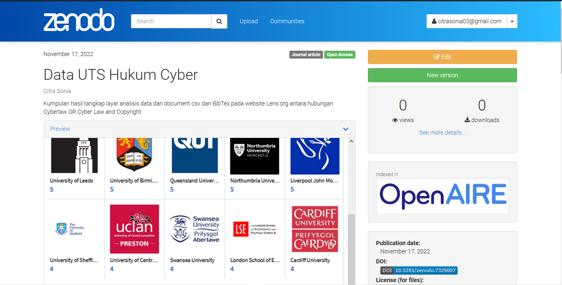The width and height of the screenshot is (562, 285).
Task: Collapse the Preview panel chevron
Action: point(345,129)
